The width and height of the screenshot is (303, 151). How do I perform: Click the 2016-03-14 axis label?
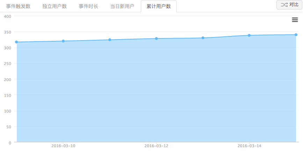[249, 146]
